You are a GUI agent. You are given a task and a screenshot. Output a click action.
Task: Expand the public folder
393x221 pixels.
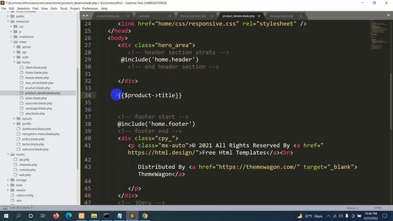point(8,17)
